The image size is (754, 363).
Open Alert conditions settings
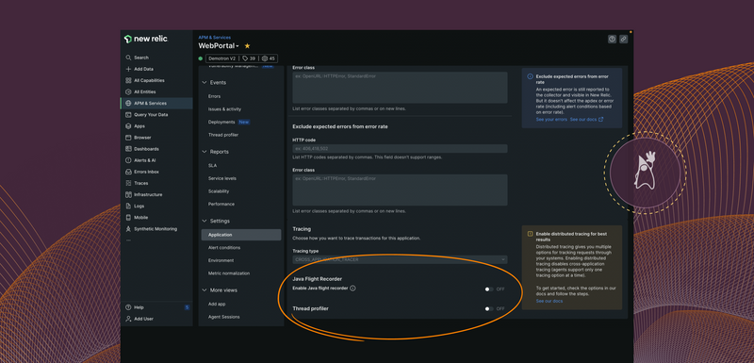pos(224,248)
